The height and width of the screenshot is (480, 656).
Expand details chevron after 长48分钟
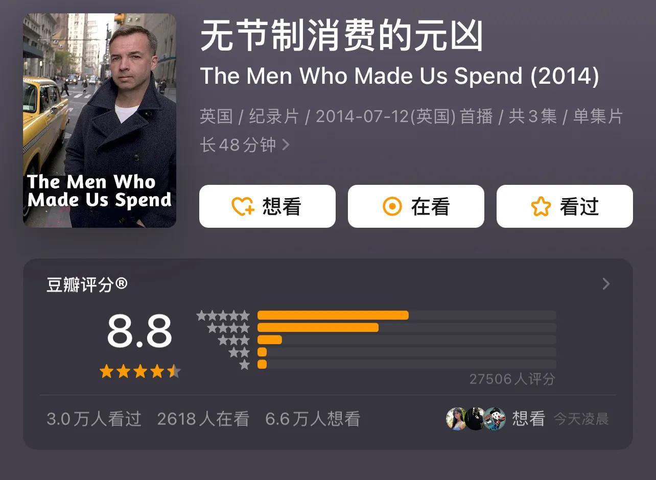point(286,145)
